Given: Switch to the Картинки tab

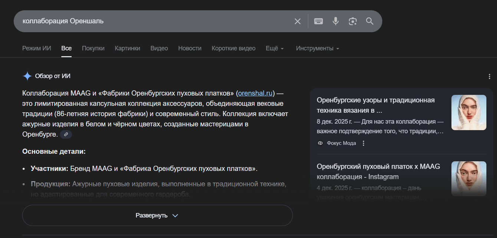Looking at the screenshot, I should click(127, 48).
